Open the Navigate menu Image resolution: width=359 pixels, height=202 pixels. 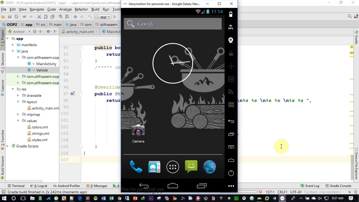click(x=37, y=9)
